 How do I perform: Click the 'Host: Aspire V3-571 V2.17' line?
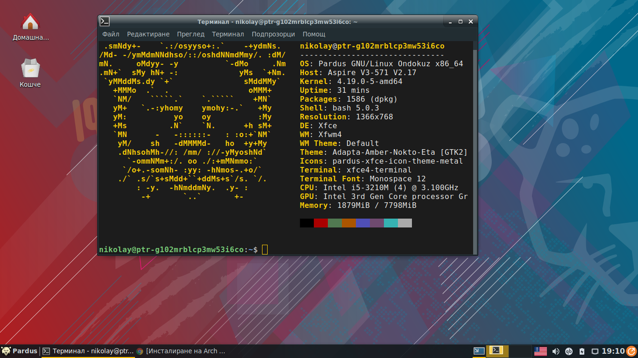358,73
